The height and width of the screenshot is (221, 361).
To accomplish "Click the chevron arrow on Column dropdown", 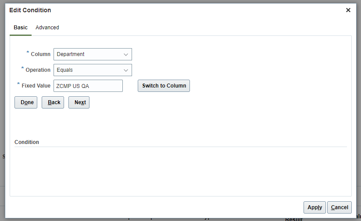I will [x=126, y=54].
